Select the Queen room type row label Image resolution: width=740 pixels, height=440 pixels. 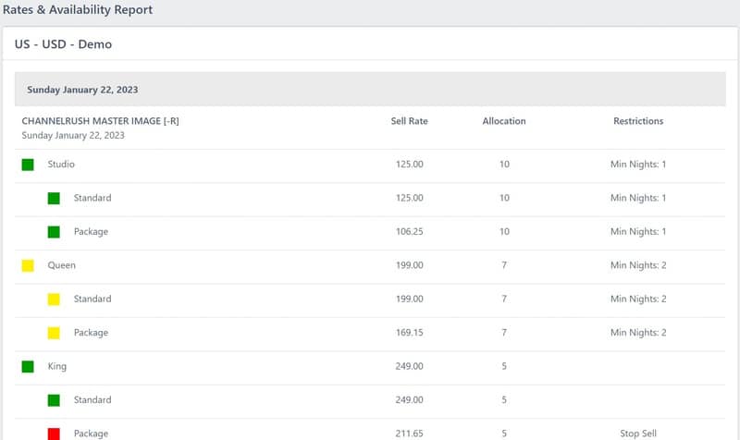61,265
